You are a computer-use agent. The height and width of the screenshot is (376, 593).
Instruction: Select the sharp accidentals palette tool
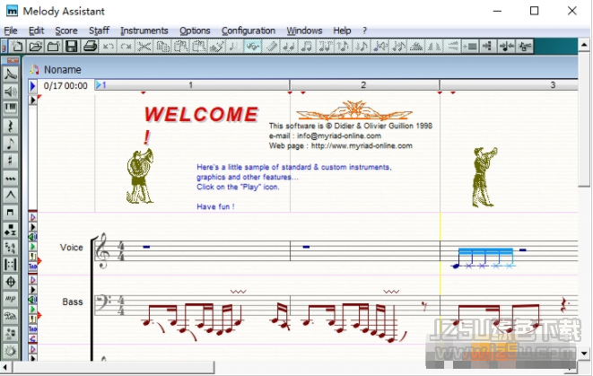pyautogui.click(x=11, y=161)
